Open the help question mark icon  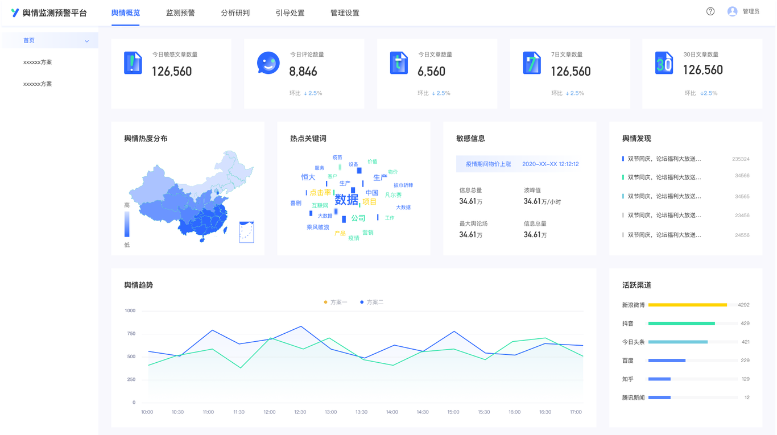click(x=710, y=11)
